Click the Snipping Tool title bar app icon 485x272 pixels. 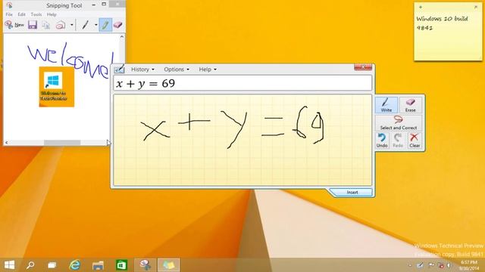point(9,5)
